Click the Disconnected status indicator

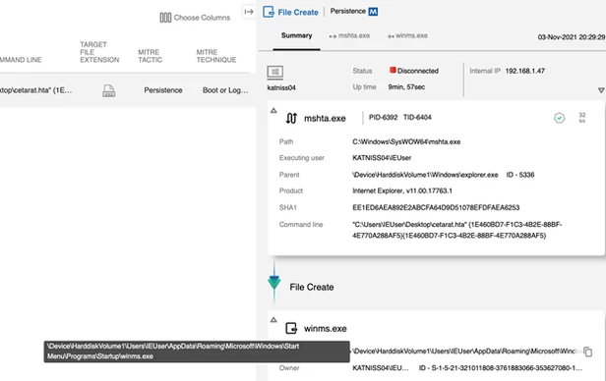coord(413,71)
